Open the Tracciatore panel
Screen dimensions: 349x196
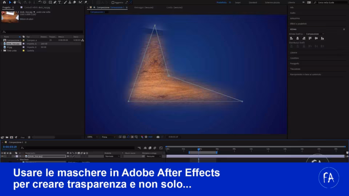coord(295,69)
